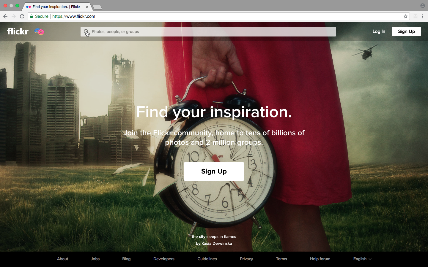Click the Flickr logo
Viewport: 428px width, 267px height.
[x=18, y=31]
